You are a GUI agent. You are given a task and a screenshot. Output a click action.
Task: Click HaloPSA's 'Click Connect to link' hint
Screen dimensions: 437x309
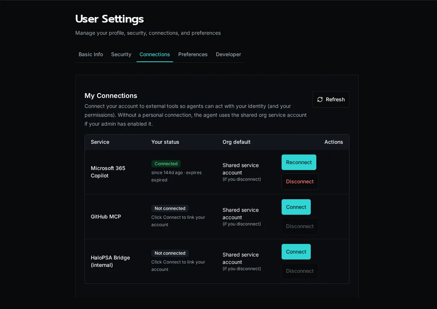(178, 265)
